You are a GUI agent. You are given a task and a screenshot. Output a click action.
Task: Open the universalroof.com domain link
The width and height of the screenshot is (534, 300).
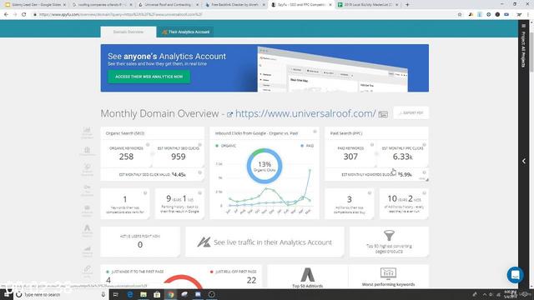pos(305,113)
